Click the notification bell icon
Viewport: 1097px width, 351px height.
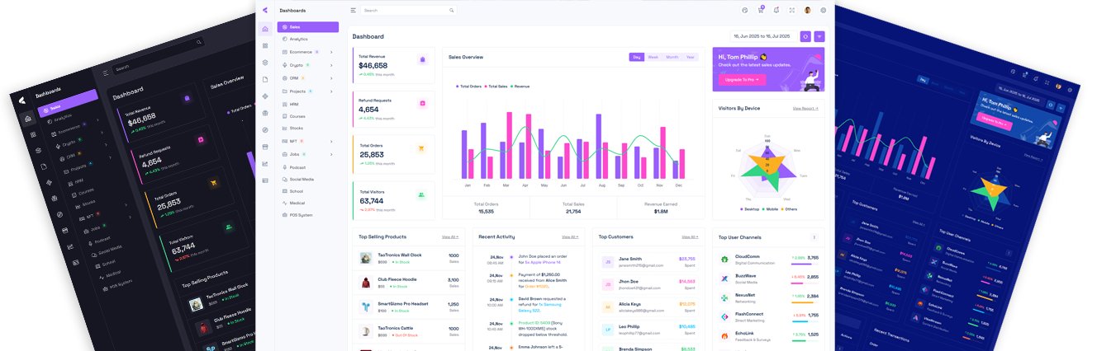click(x=776, y=11)
